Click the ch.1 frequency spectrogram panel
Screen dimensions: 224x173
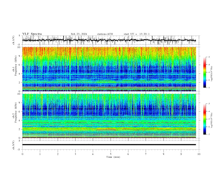click(x=109, y=69)
